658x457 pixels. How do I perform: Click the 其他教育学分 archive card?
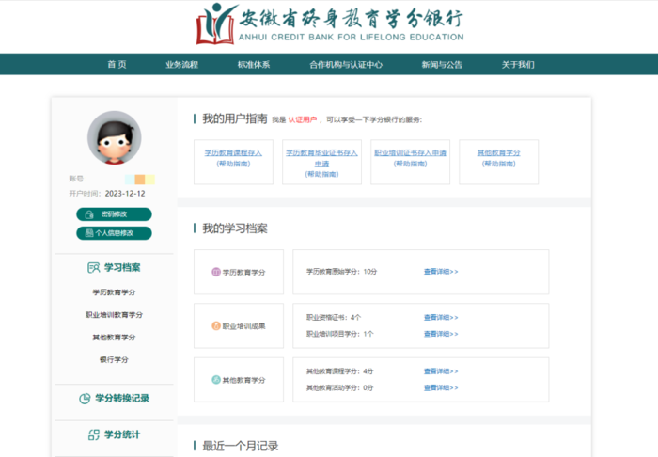click(x=239, y=380)
